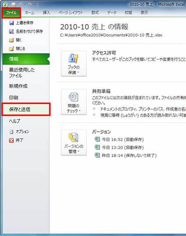Click the red 終了 exit icon
Viewport: 186px width, 236px height.
11,140
